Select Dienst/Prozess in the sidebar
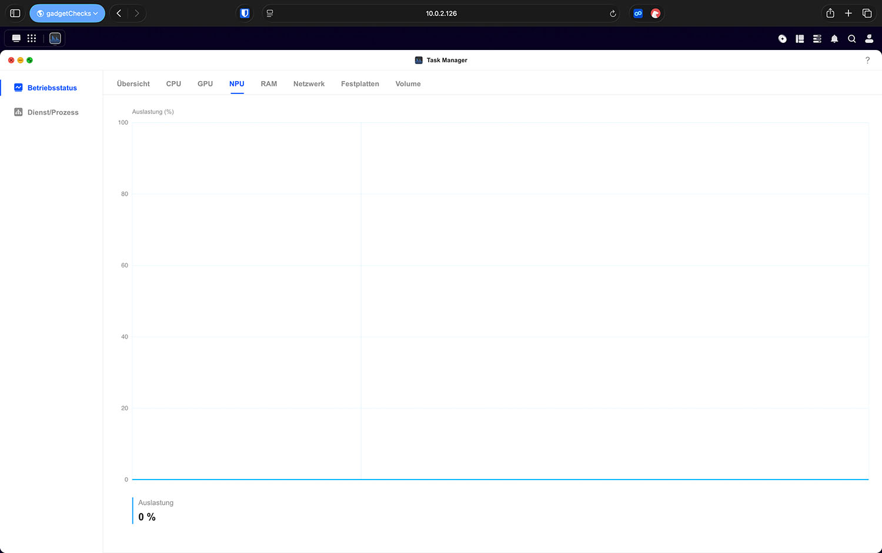 (52, 112)
